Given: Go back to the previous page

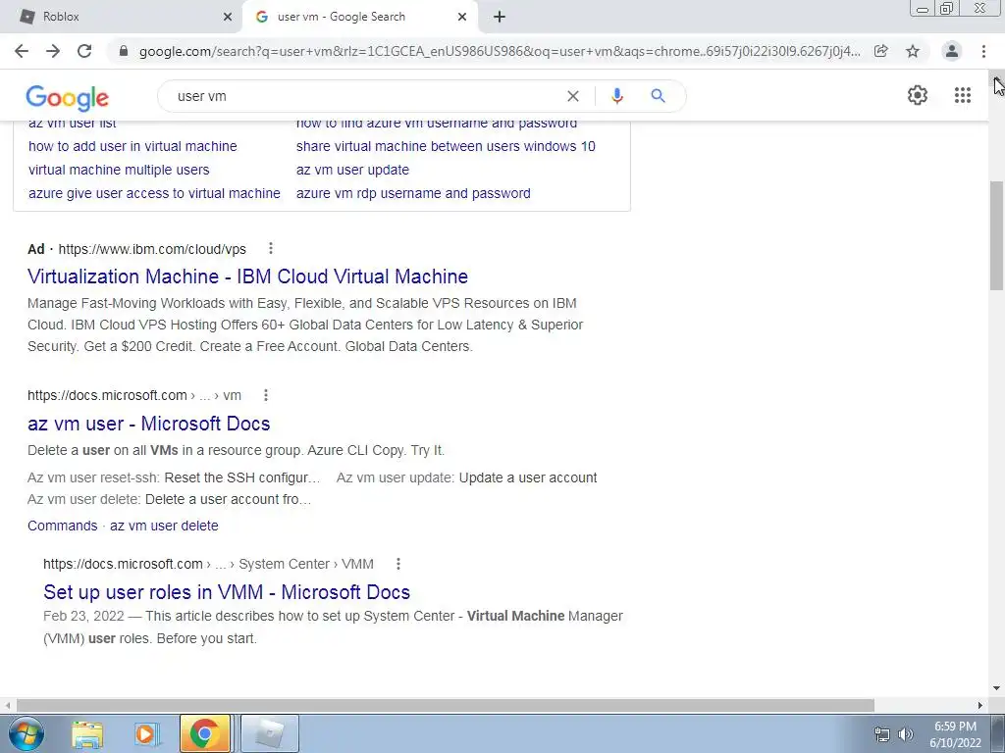Looking at the screenshot, I should [x=22, y=51].
